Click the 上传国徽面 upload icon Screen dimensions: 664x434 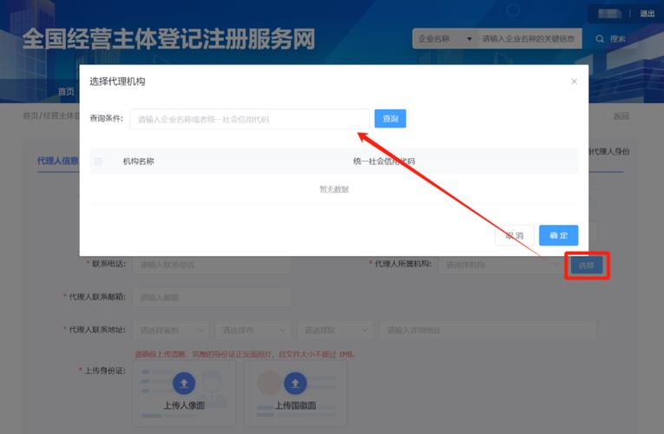295,383
